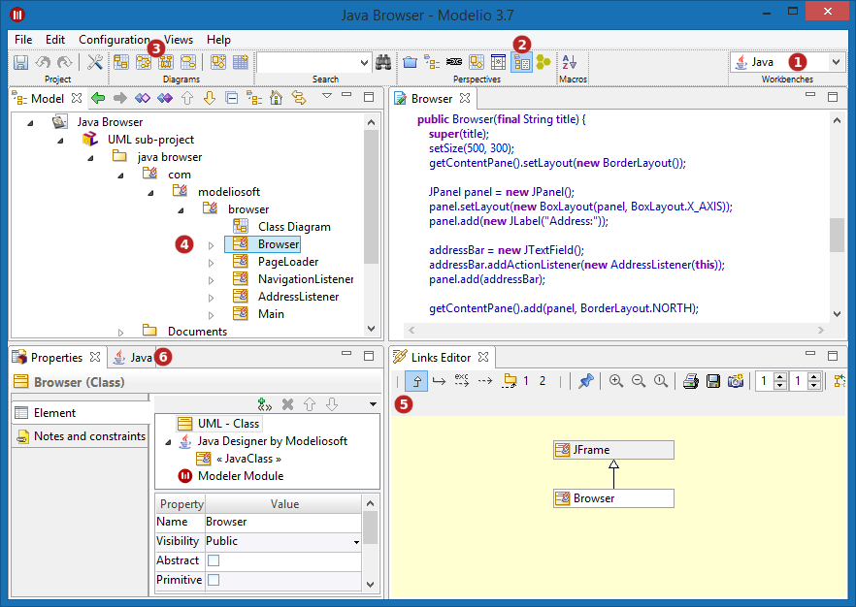Screen dimensions: 856x607
Task: Set link depth to level 1
Action: [x=526, y=381]
